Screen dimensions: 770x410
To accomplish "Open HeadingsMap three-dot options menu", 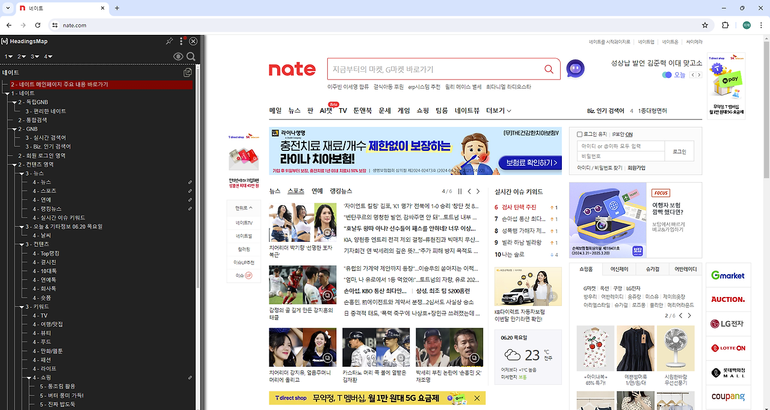I will [181, 41].
